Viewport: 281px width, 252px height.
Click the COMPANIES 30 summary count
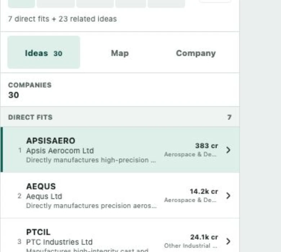click(30, 90)
